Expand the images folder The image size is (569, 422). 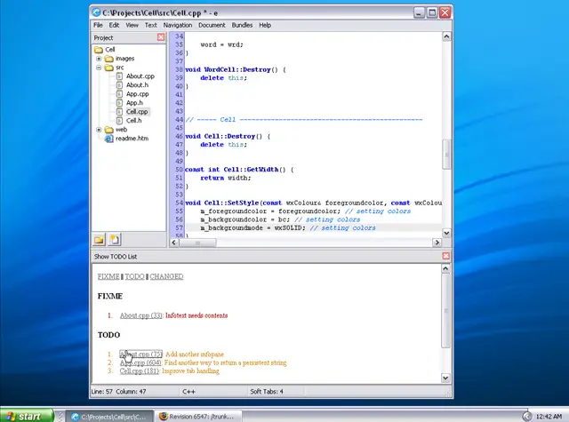pyautogui.click(x=99, y=59)
